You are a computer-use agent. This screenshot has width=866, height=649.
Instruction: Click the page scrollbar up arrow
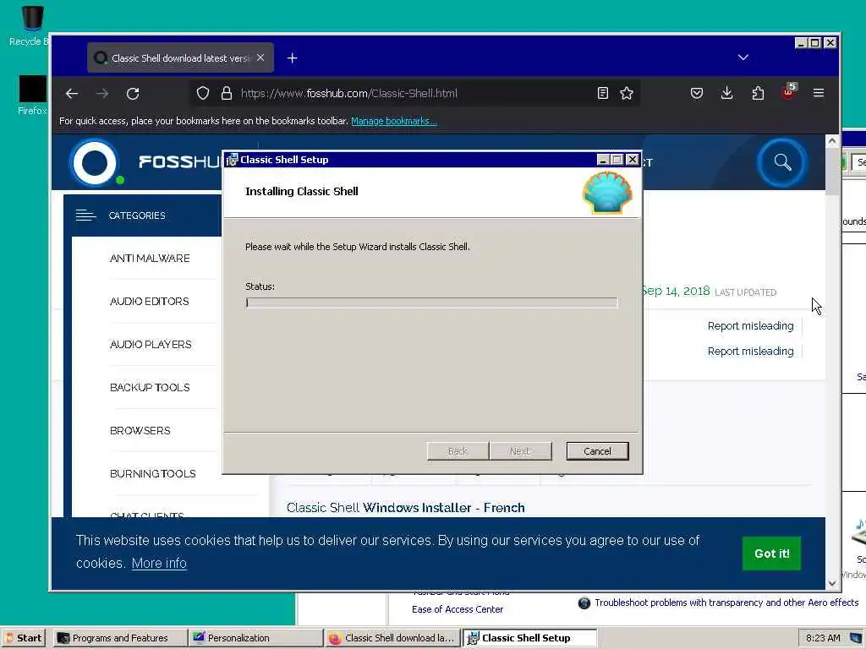pos(832,141)
